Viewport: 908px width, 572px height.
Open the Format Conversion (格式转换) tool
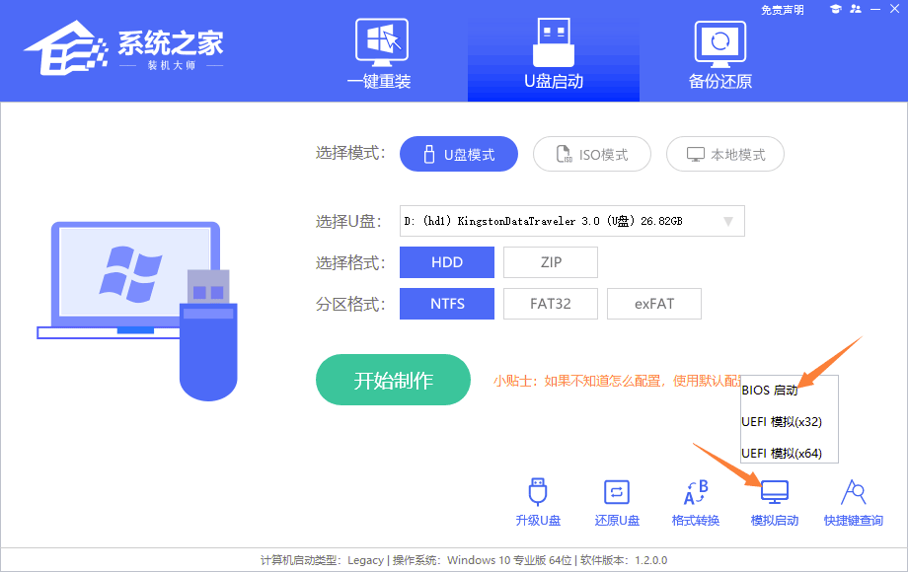pyautogui.click(x=696, y=493)
